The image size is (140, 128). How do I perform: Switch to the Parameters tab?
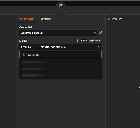coord(26,19)
